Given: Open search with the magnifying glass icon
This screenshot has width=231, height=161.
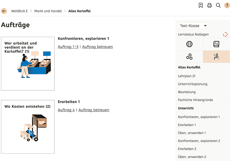Looking at the screenshot, I should (218, 5).
